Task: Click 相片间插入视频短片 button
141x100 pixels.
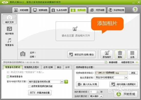Action: [124, 84]
